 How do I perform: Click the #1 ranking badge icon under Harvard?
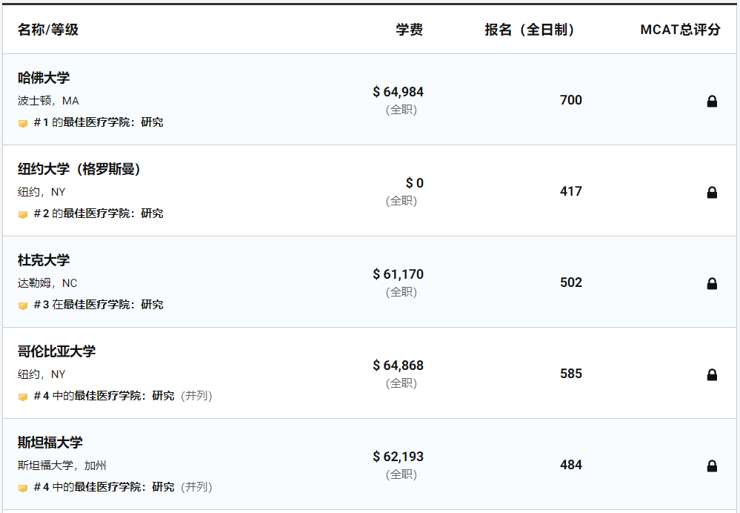[23, 123]
